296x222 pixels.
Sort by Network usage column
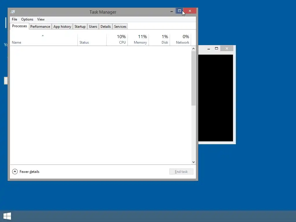(x=180, y=40)
